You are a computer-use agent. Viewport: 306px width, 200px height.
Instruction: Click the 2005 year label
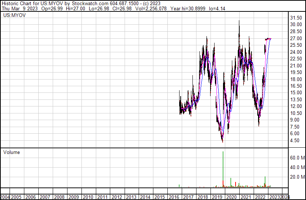pos(16,197)
